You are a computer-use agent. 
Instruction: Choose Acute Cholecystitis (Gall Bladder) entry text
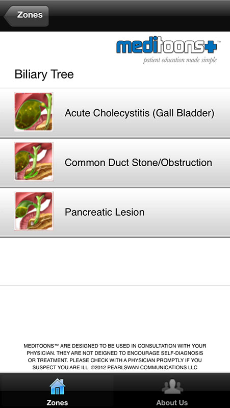(139, 113)
